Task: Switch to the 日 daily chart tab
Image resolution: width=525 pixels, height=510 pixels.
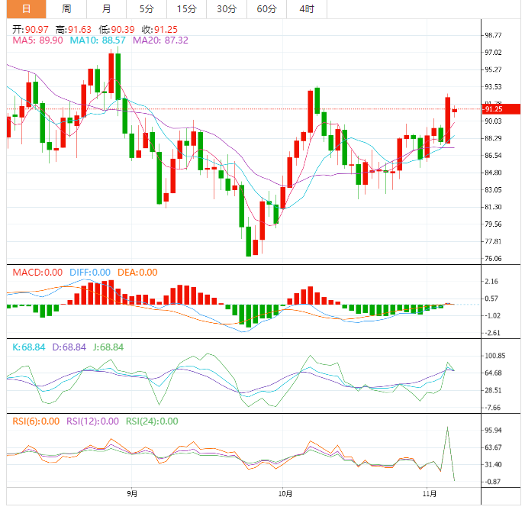Action: coord(27,9)
